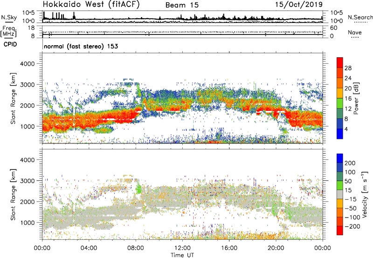Click the '18' frequency axis tick
The image size is (373, 258).
(x=31, y=28)
